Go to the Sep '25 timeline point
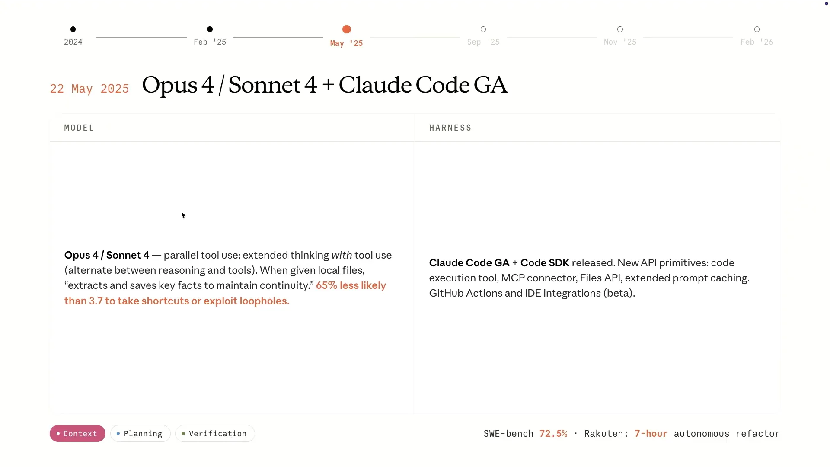The width and height of the screenshot is (830, 467). tap(483, 29)
